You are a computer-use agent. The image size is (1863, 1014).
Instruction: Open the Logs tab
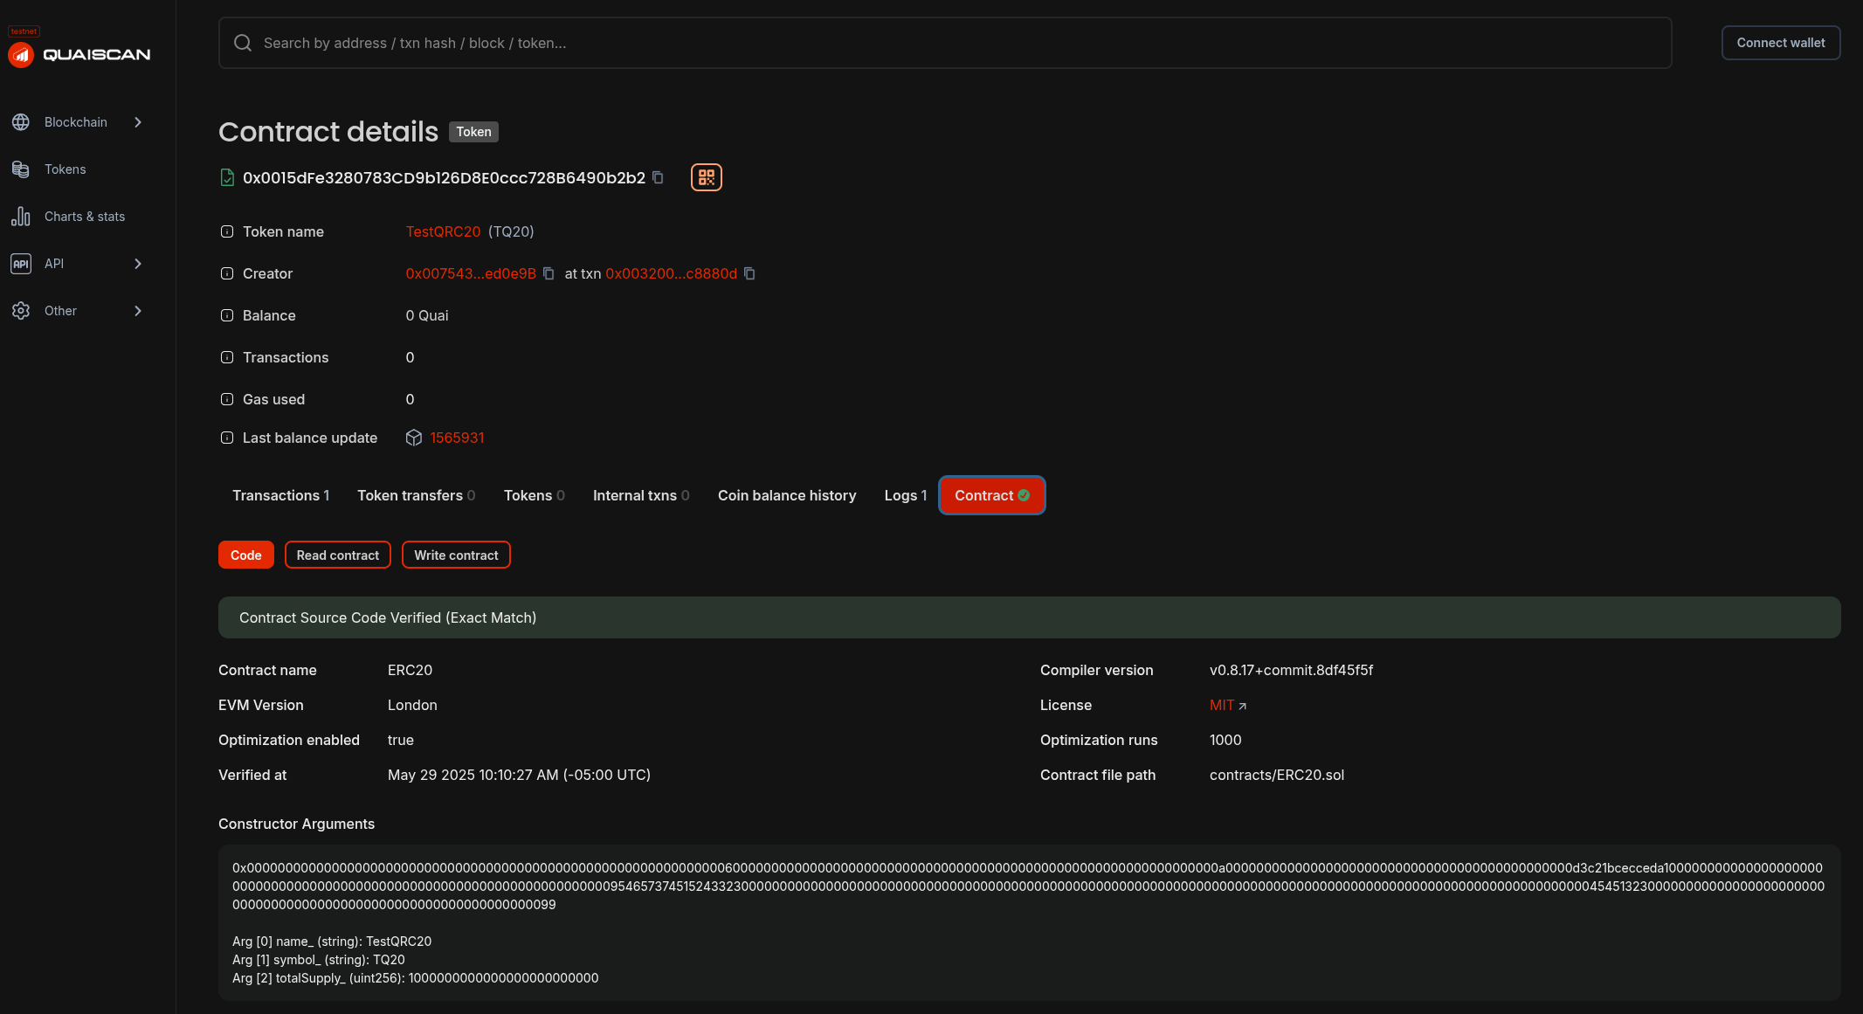tap(905, 495)
